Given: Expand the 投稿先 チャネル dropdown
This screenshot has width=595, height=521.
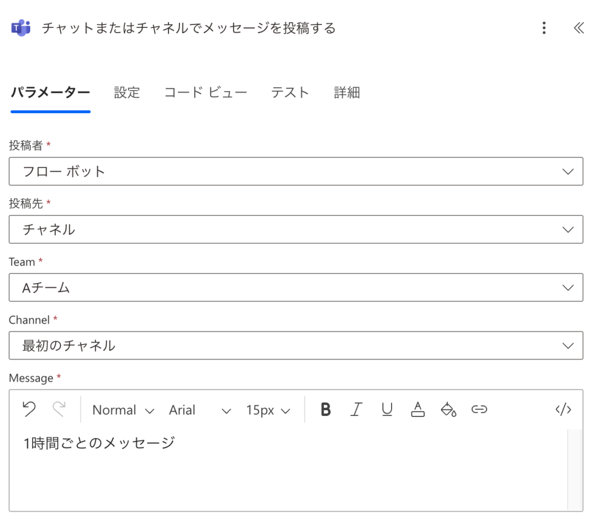Looking at the screenshot, I should coord(296,229).
